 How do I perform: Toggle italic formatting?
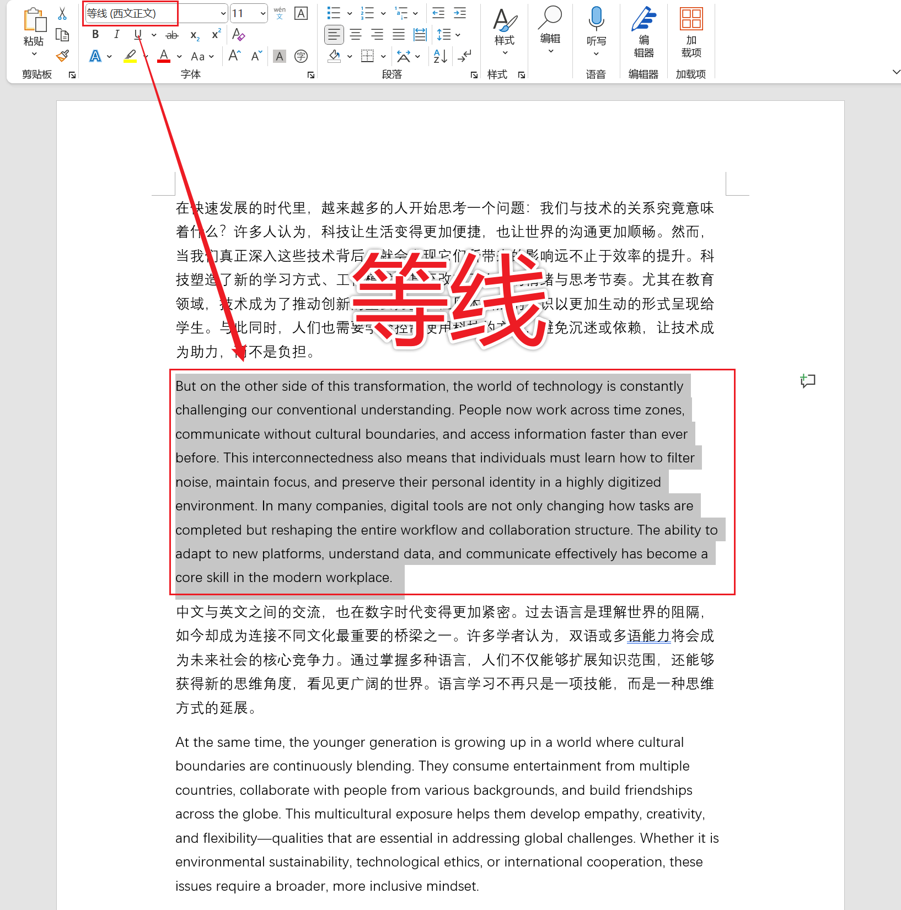pyautogui.click(x=116, y=35)
